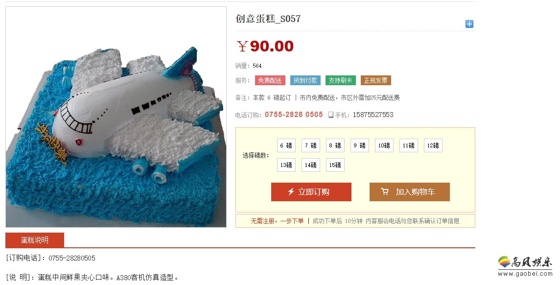Click the blue plus share icon
560x285 pixels.
[x=469, y=24]
